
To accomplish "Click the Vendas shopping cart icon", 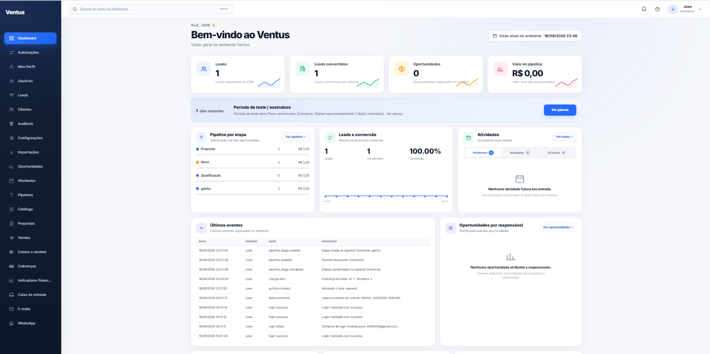I will click(x=11, y=238).
